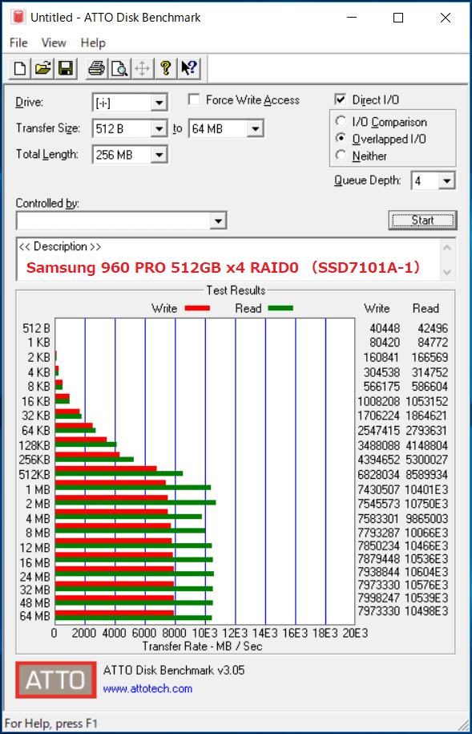The image size is (472, 734).
Task: Click the ATTO logo image
Action: pos(55,679)
